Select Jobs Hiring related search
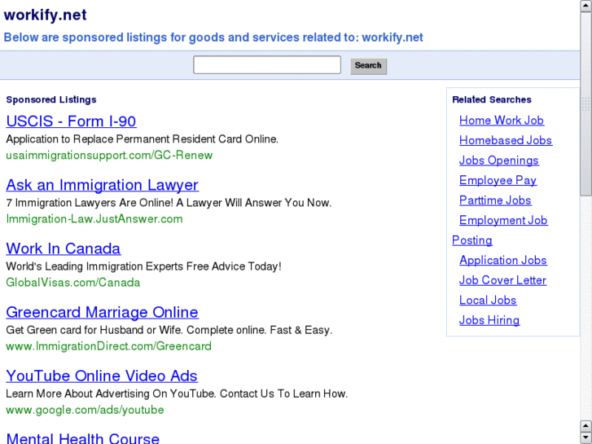The height and width of the screenshot is (444, 592). (489, 320)
